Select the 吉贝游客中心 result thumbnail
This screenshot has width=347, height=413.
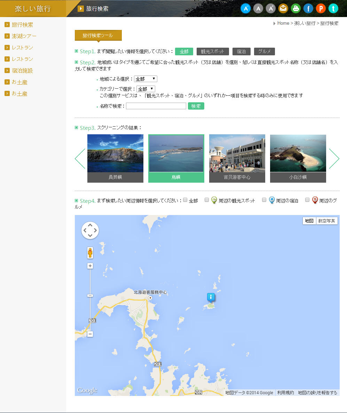tap(237, 158)
